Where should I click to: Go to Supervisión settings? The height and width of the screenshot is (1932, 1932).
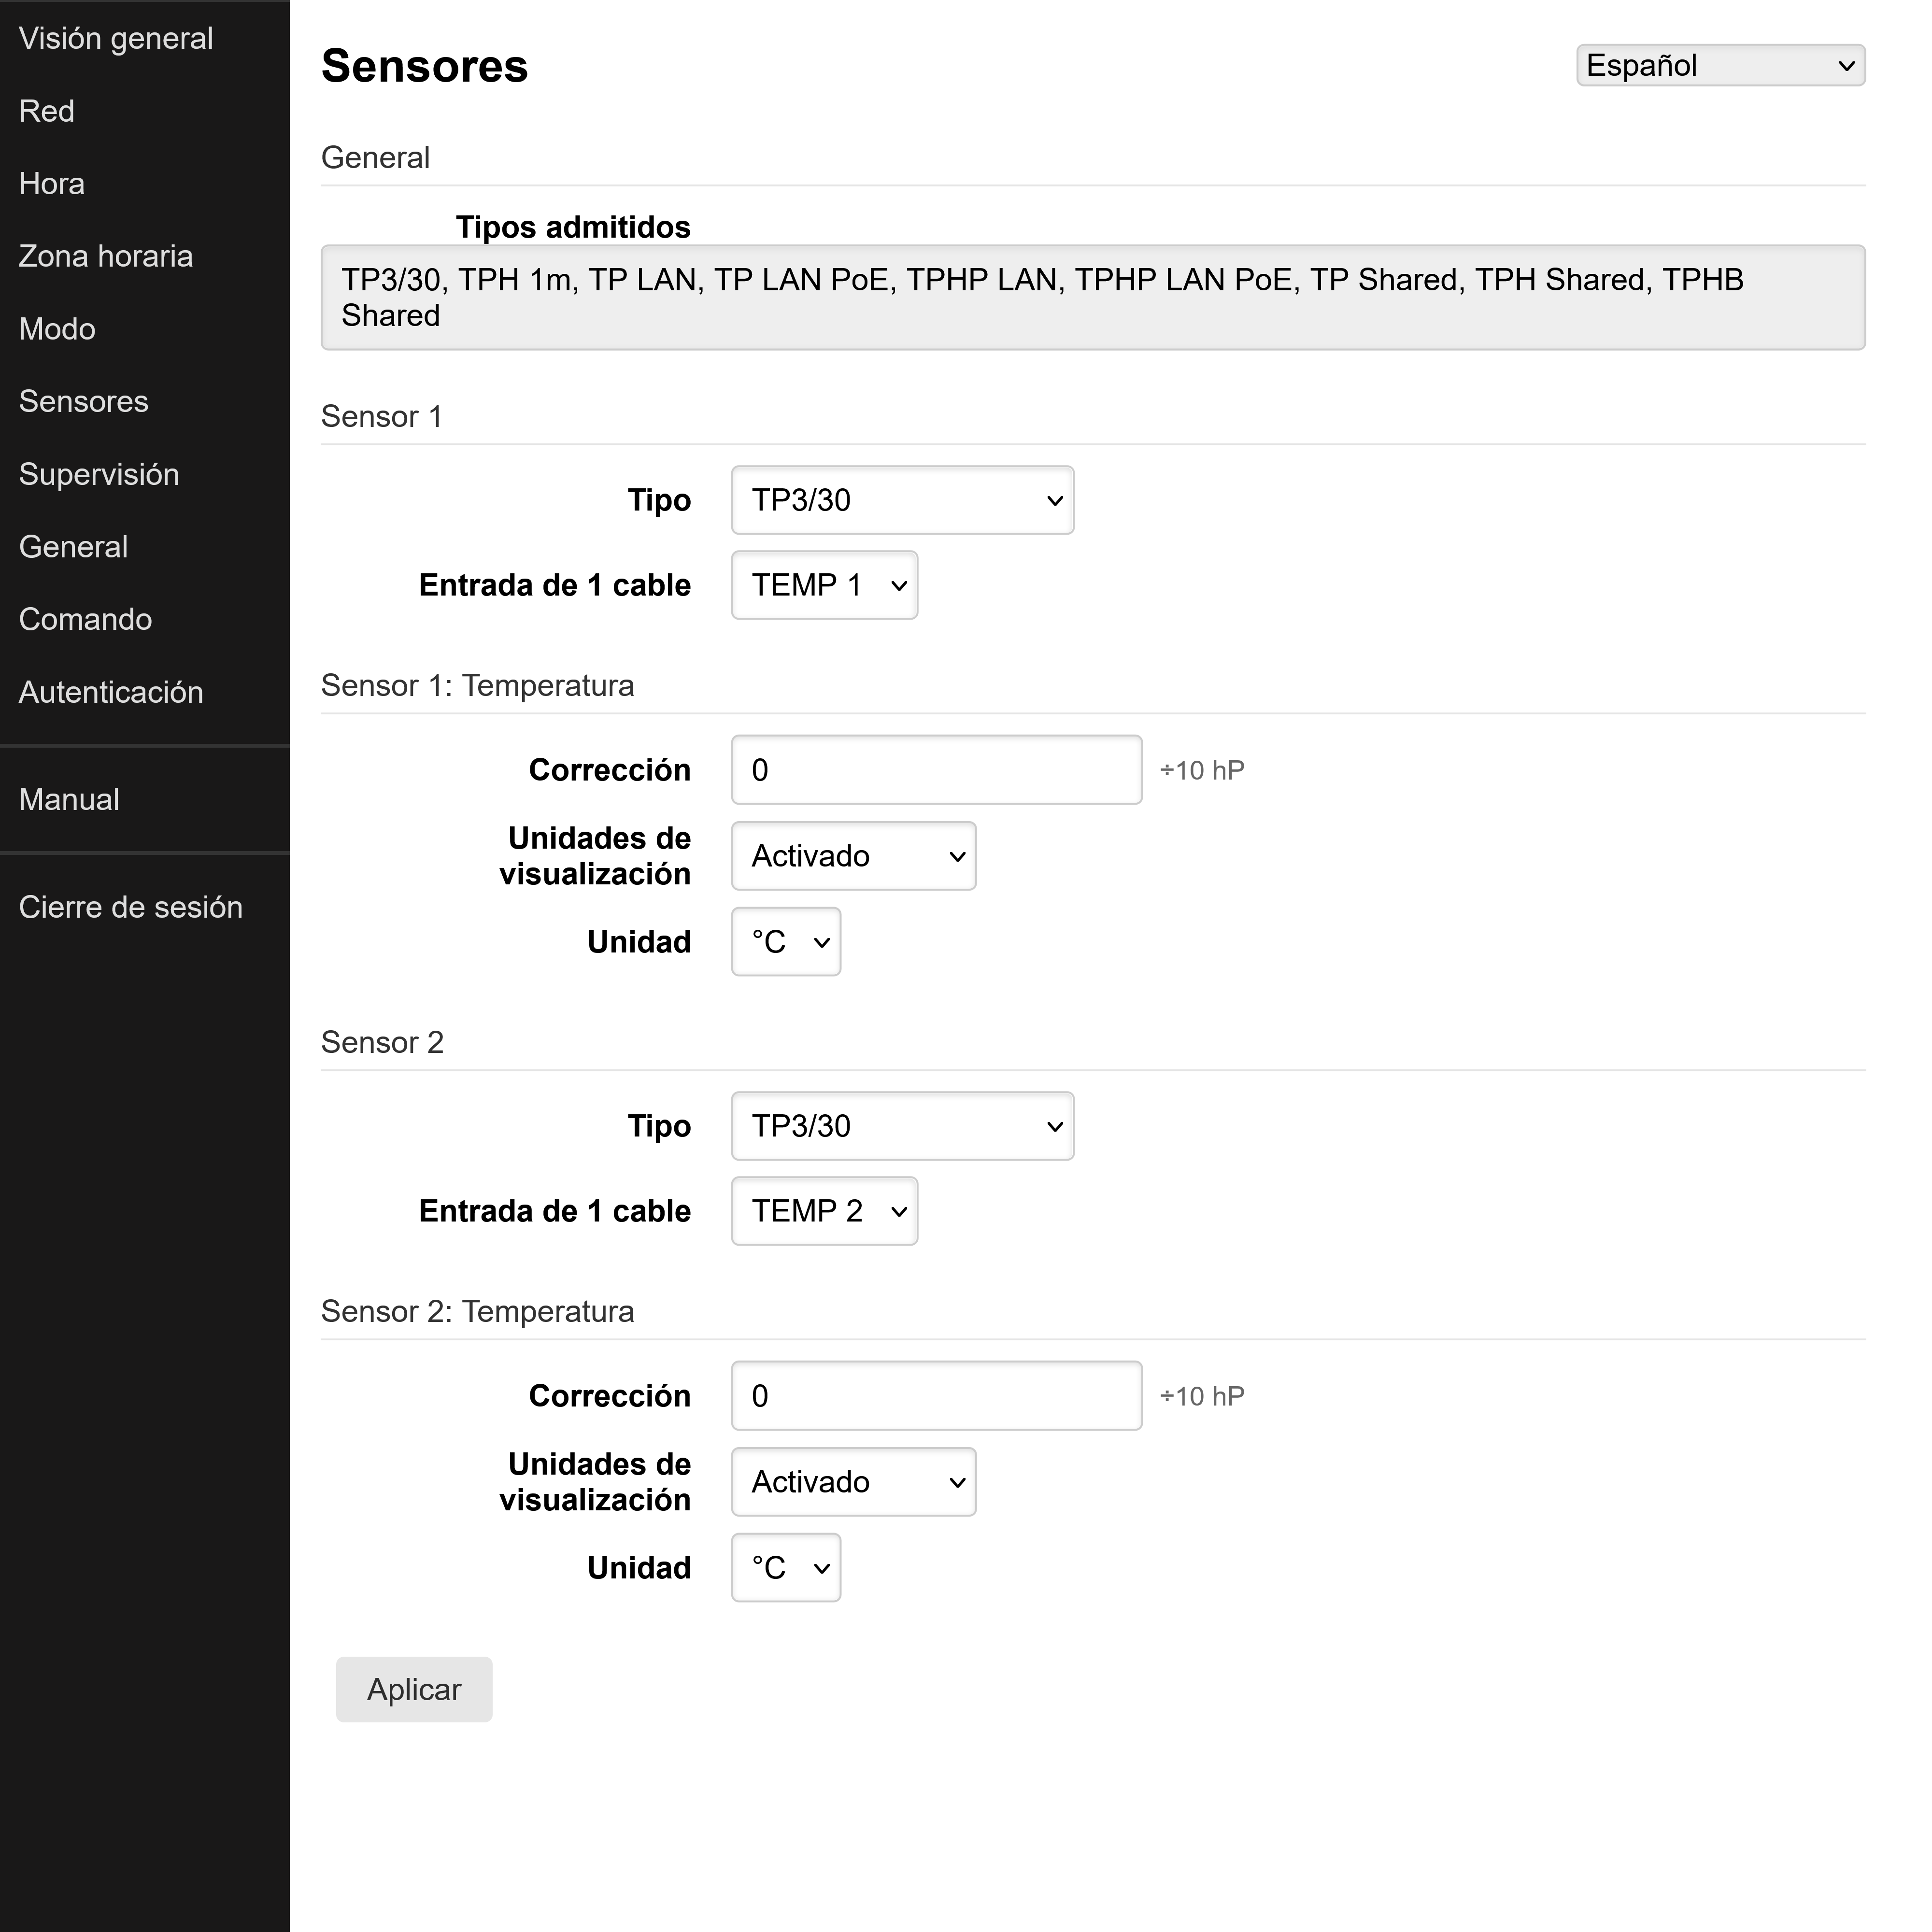click(99, 474)
